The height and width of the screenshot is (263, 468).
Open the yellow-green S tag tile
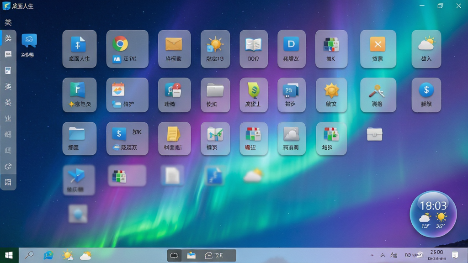point(254,95)
